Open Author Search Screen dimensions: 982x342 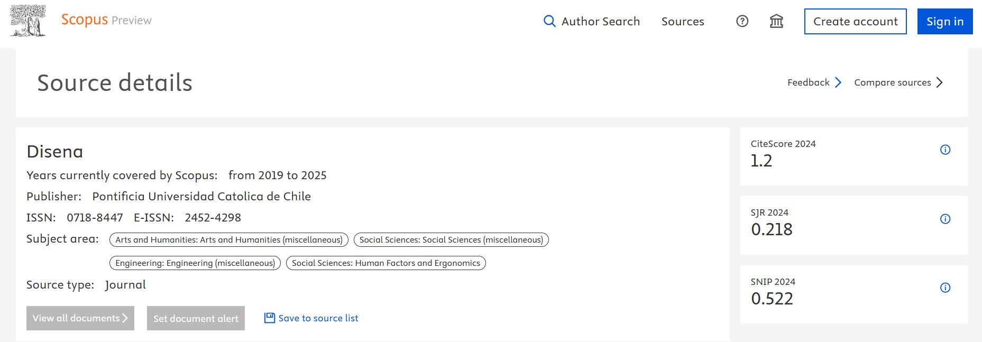tap(600, 21)
